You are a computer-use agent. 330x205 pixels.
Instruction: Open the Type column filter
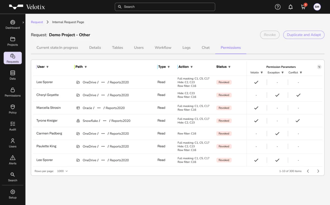click(169, 67)
